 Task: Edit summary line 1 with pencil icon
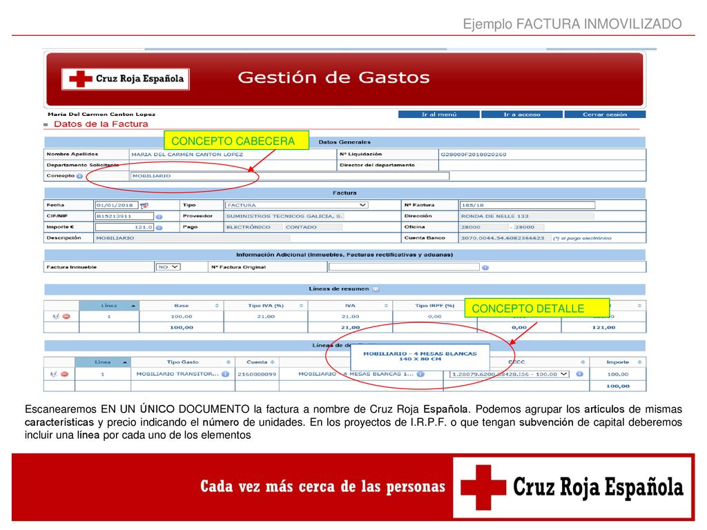[56, 316]
